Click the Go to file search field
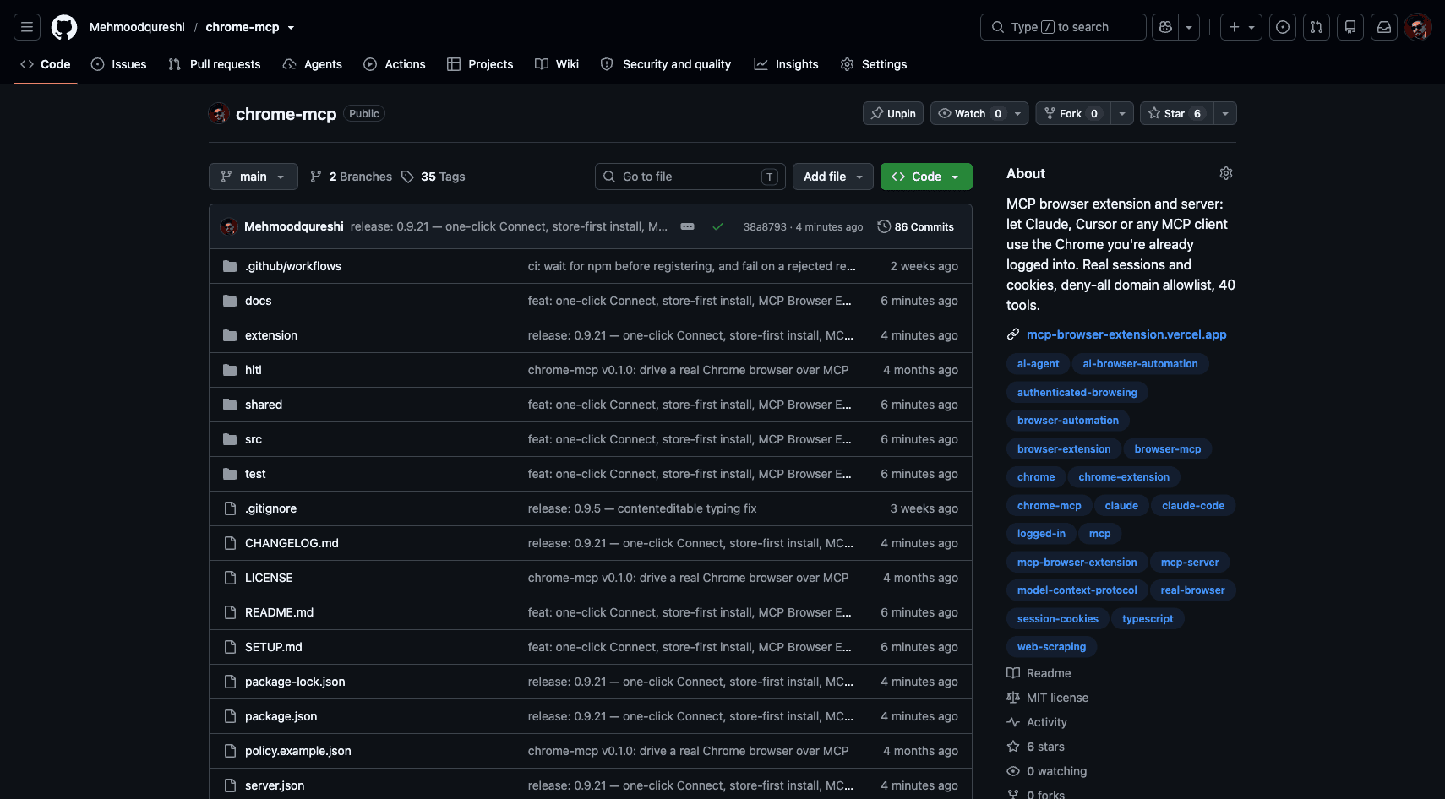 point(690,177)
